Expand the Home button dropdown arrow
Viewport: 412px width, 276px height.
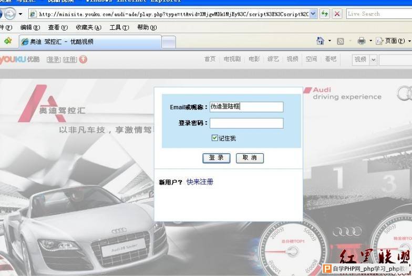click(x=329, y=41)
